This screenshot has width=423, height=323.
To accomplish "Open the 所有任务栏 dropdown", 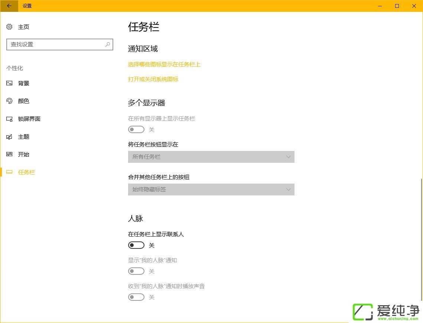I will tap(211, 157).
